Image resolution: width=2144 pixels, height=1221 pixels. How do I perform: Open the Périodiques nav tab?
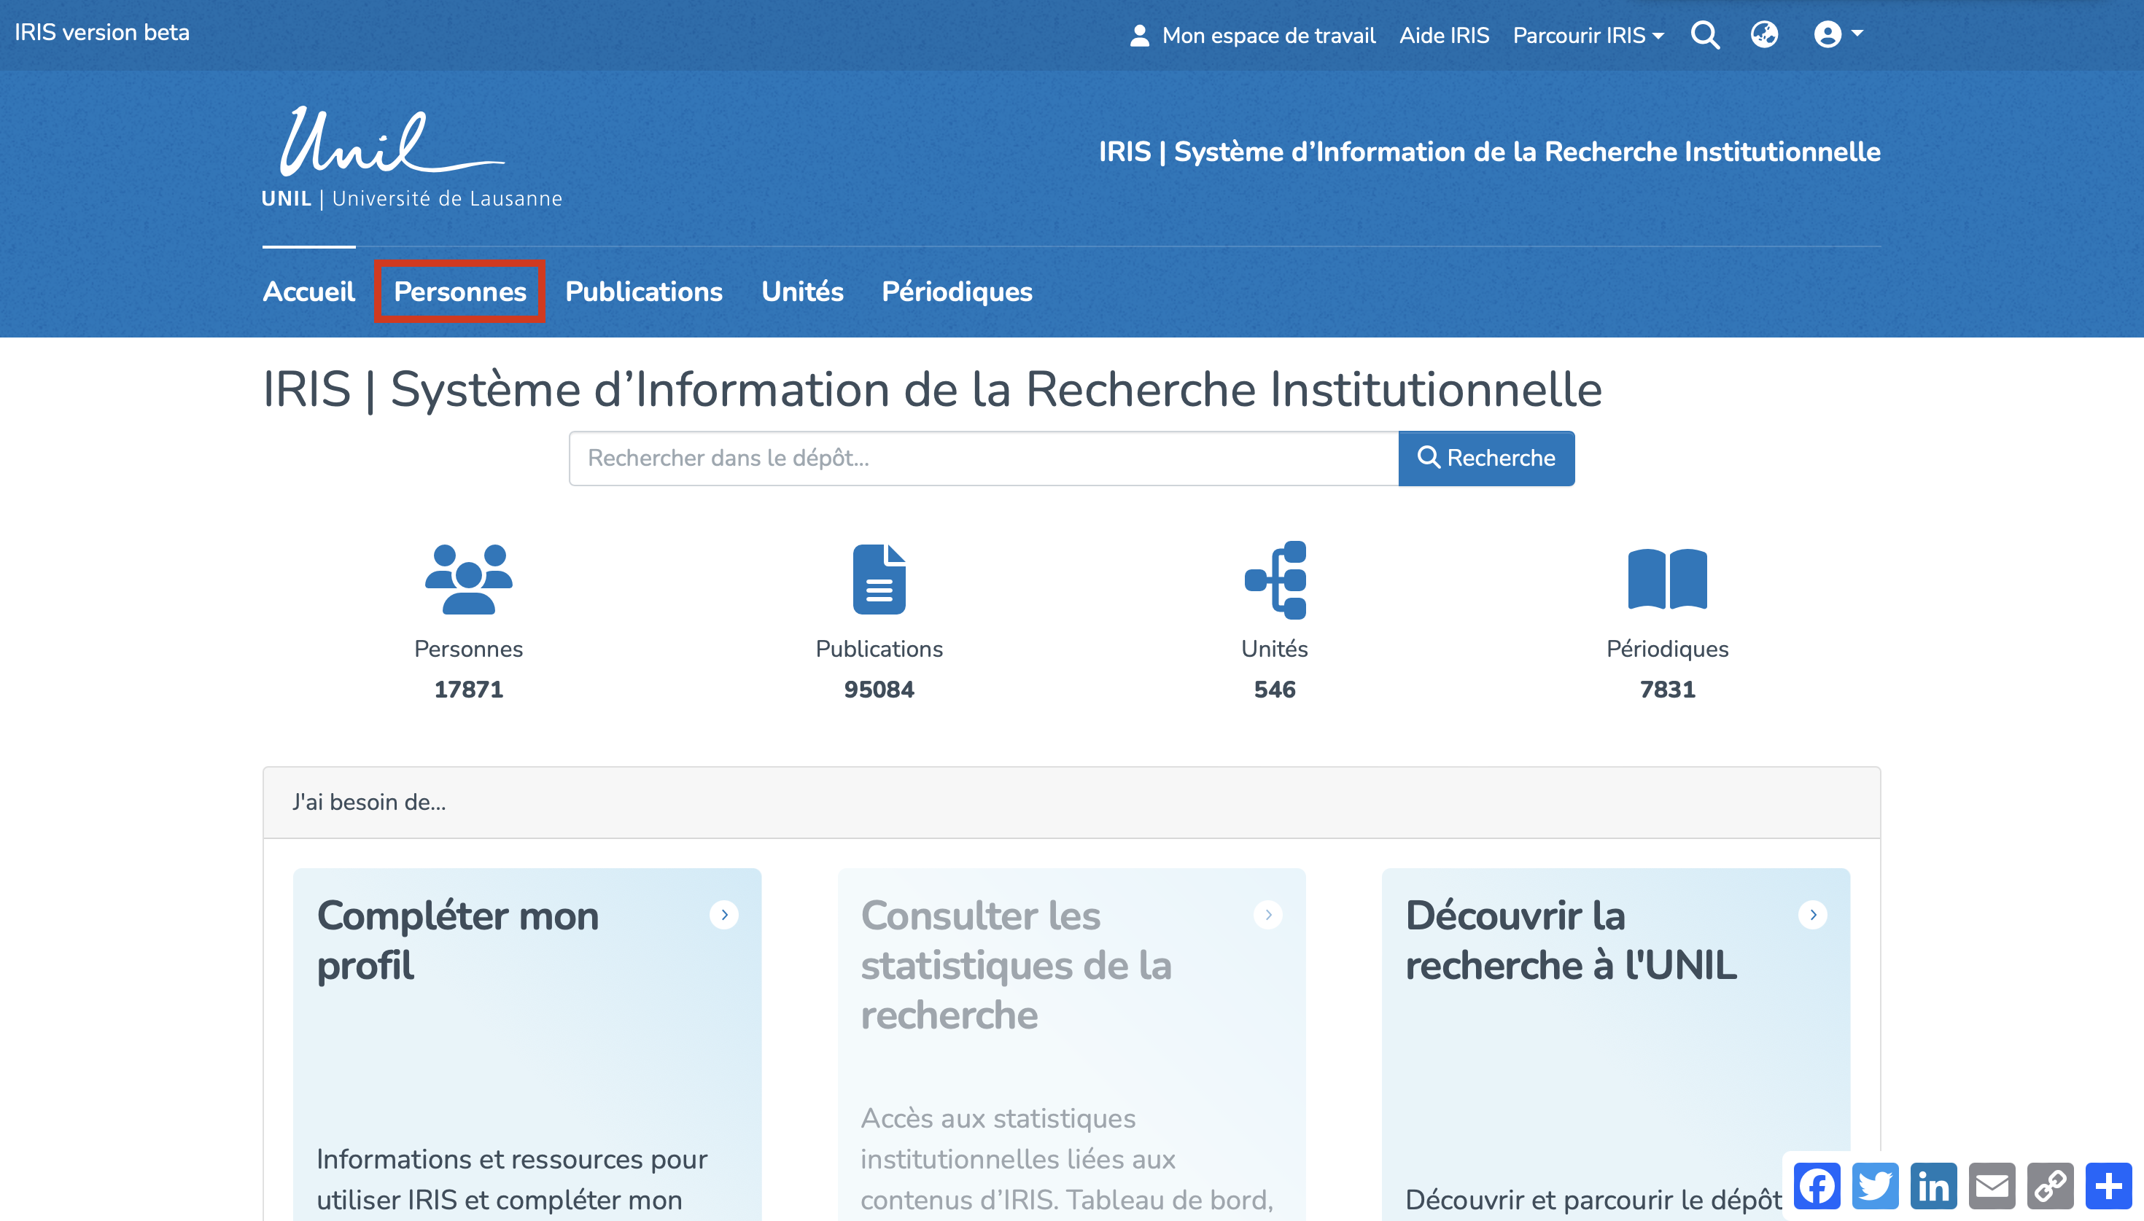[x=956, y=291]
